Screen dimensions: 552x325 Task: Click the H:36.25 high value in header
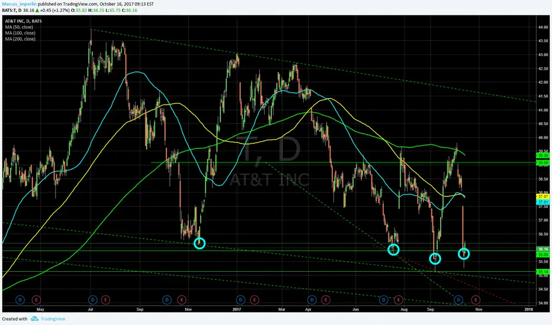coord(95,10)
